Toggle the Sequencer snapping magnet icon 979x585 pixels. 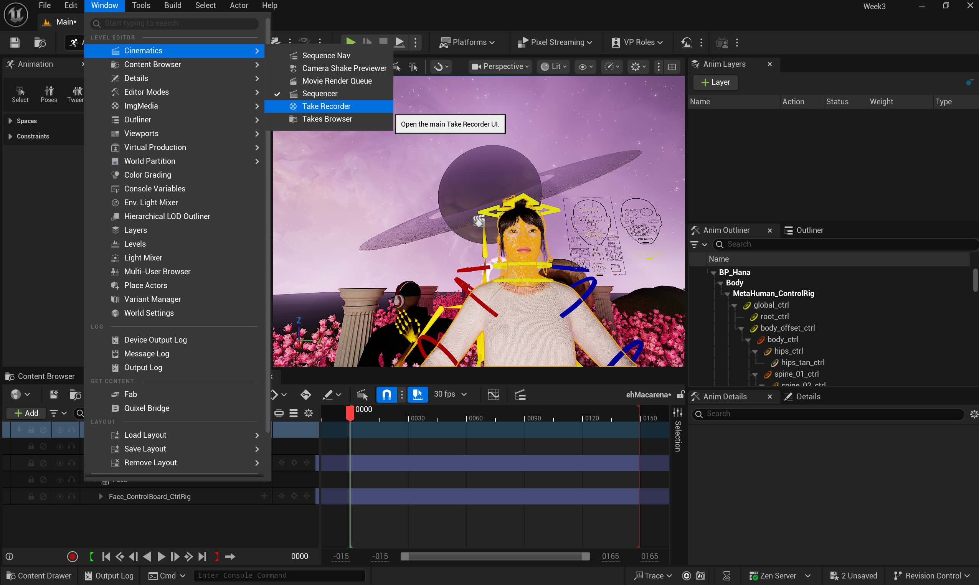coord(386,394)
